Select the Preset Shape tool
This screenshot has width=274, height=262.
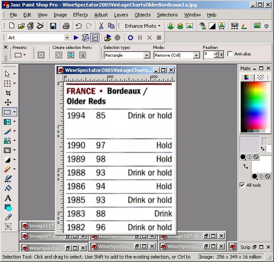click(x=8, y=207)
